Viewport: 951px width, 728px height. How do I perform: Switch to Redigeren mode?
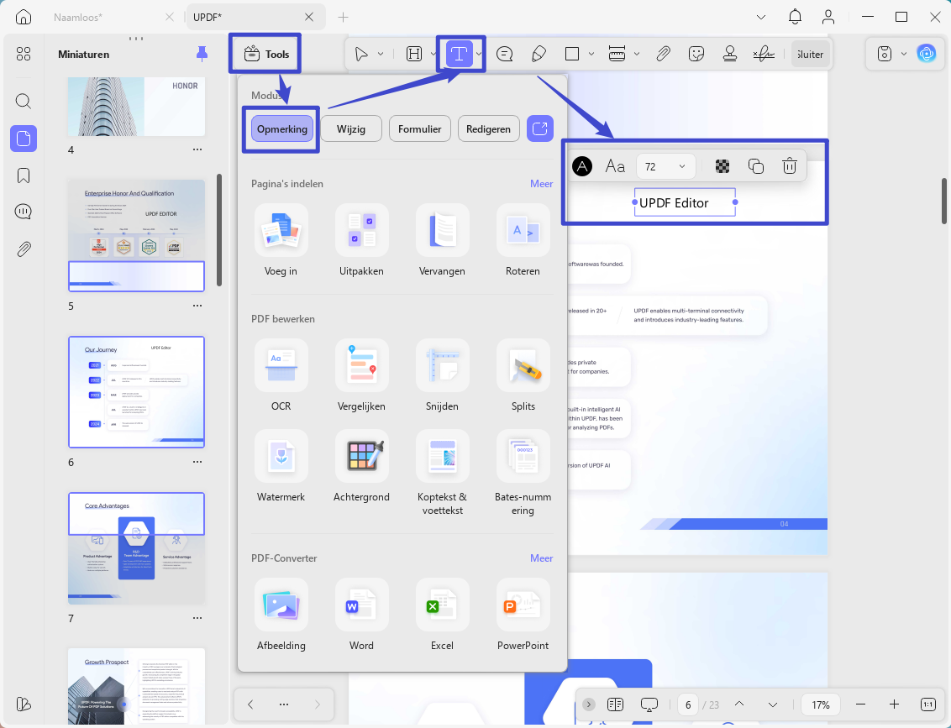[488, 129]
